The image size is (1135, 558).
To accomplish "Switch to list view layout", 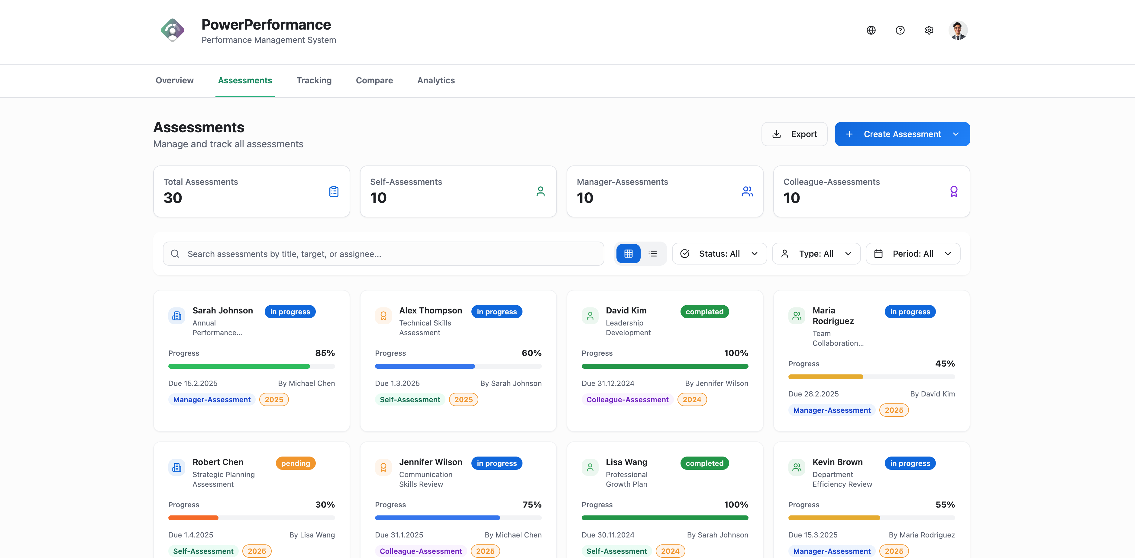I will click(652, 254).
